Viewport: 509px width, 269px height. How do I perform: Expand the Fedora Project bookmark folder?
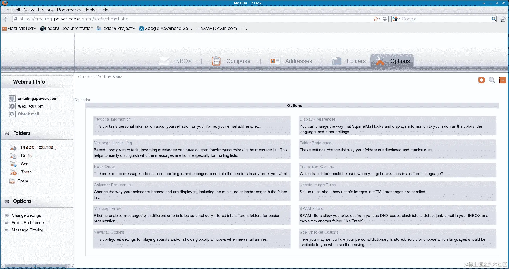click(x=116, y=28)
